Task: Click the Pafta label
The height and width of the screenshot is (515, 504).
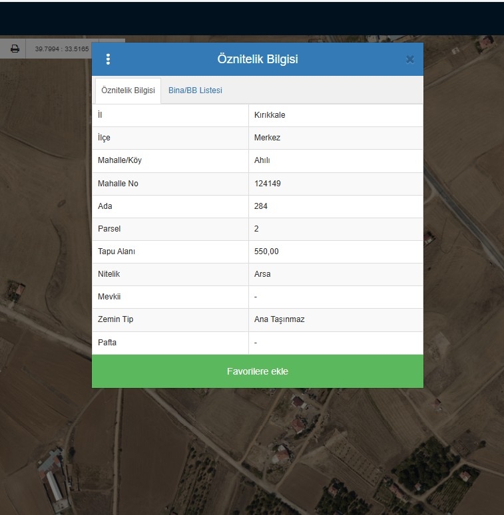Action: point(107,343)
